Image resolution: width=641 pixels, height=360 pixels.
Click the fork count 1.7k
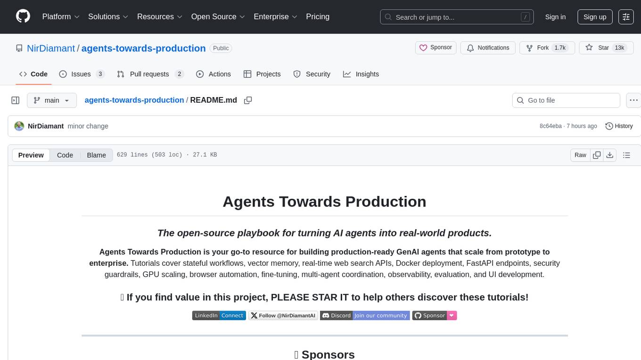[x=559, y=48]
